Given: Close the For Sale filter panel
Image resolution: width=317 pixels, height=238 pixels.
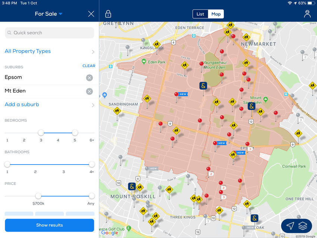Looking at the screenshot, I should pyautogui.click(x=91, y=14).
